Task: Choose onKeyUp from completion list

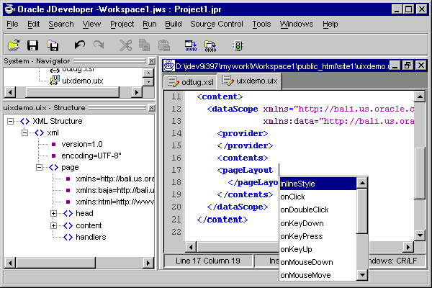Action: 318,249
